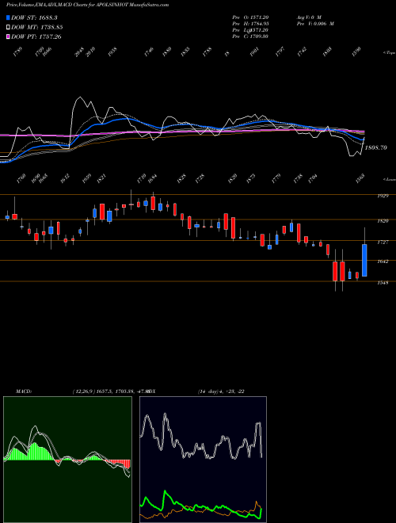The height and width of the screenshot is (523, 396).
Task: Click the 1808.70 price label beside EMA lines
Action: pos(376,147)
